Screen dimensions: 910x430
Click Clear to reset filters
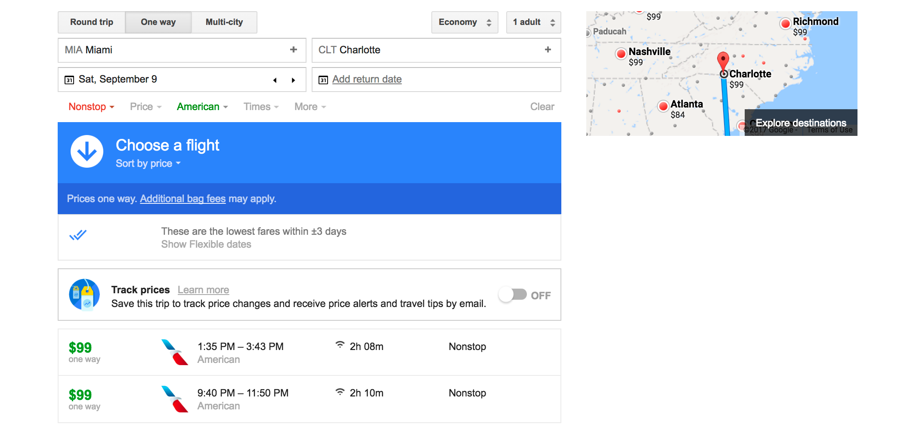(x=542, y=107)
